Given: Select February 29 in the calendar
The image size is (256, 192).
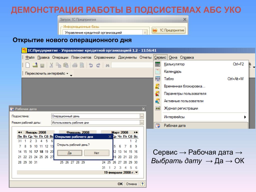Looking at the screenshot, I should coord(83,162).
